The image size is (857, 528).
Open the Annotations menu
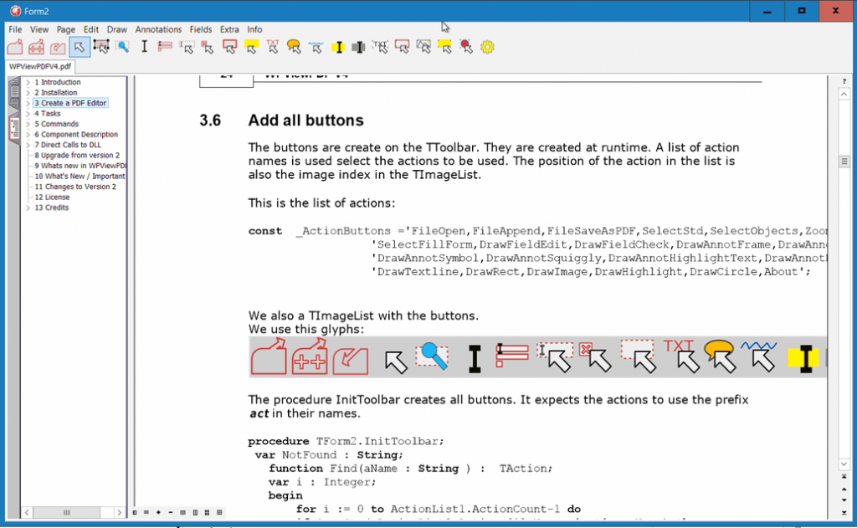coord(158,29)
